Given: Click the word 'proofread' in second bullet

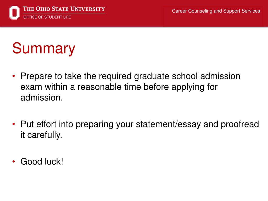Looking at the screenshot, I should point(240,124).
